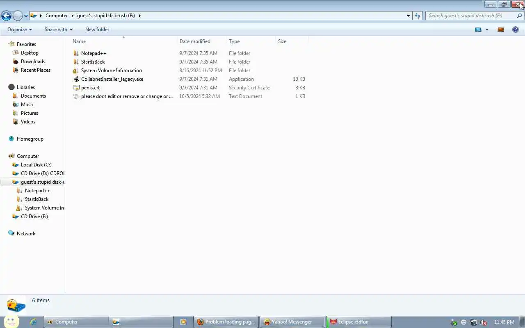Image resolution: width=525 pixels, height=328 pixels.
Task: Open Homegroup in navigation pane
Action: click(30, 139)
